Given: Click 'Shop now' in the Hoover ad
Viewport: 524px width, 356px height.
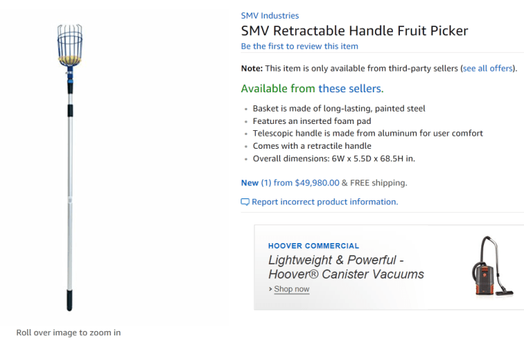Looking at the screenshot, I should coord(292,289).
